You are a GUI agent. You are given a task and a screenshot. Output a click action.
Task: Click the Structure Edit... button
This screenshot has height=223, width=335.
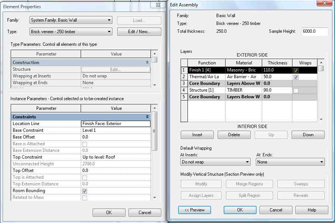point(115,70)
